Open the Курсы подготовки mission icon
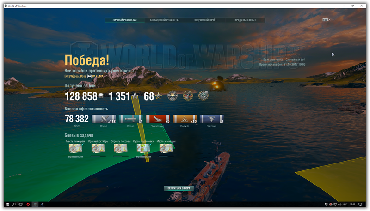Viewport: 370px width, 211px height. [x=143, y=148]
